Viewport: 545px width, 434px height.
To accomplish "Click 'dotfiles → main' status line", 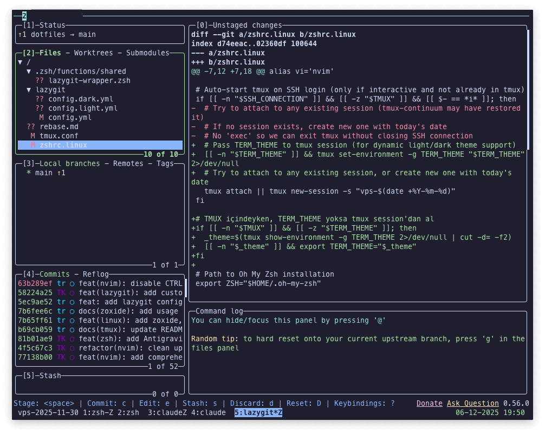I will point(63,35).
